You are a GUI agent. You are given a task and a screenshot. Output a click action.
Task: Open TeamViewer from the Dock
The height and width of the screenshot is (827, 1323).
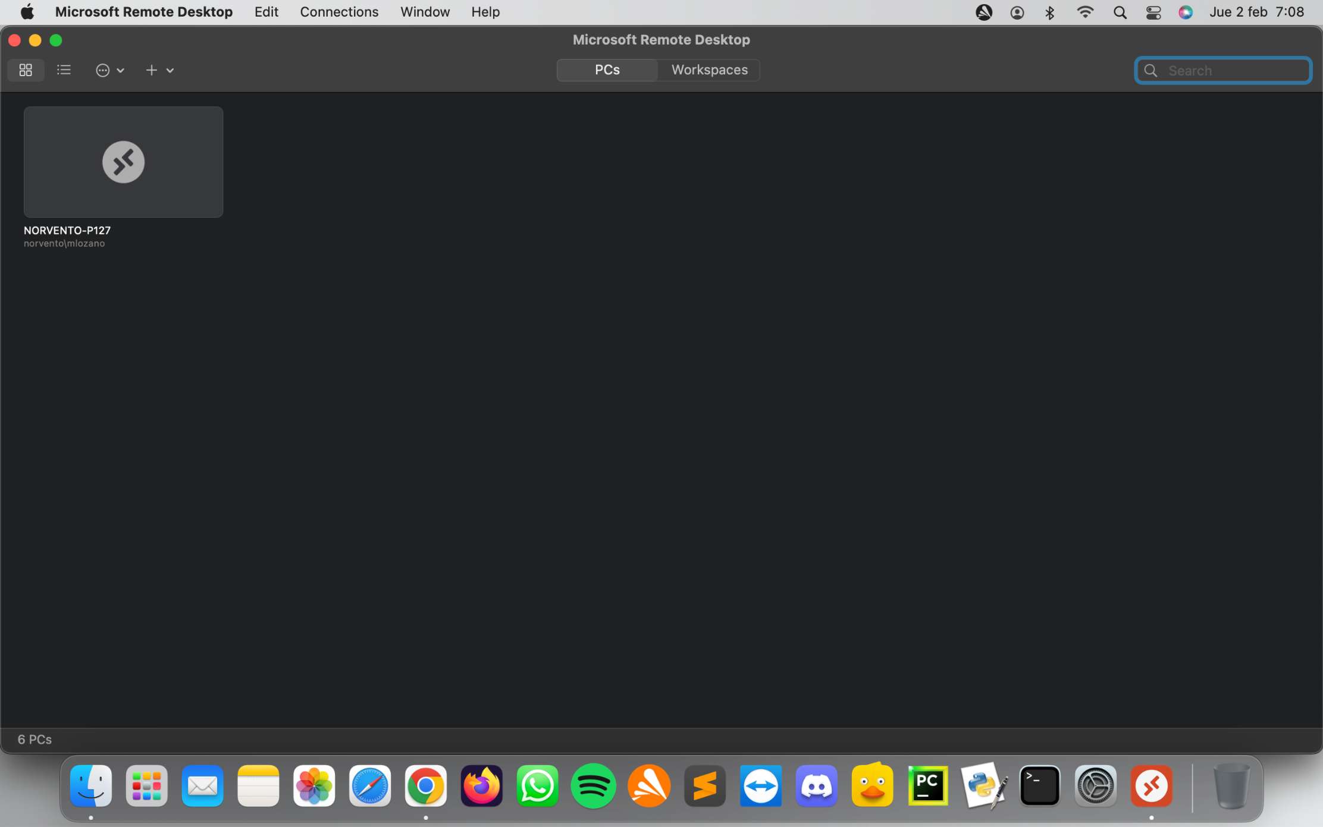point(761,786)
